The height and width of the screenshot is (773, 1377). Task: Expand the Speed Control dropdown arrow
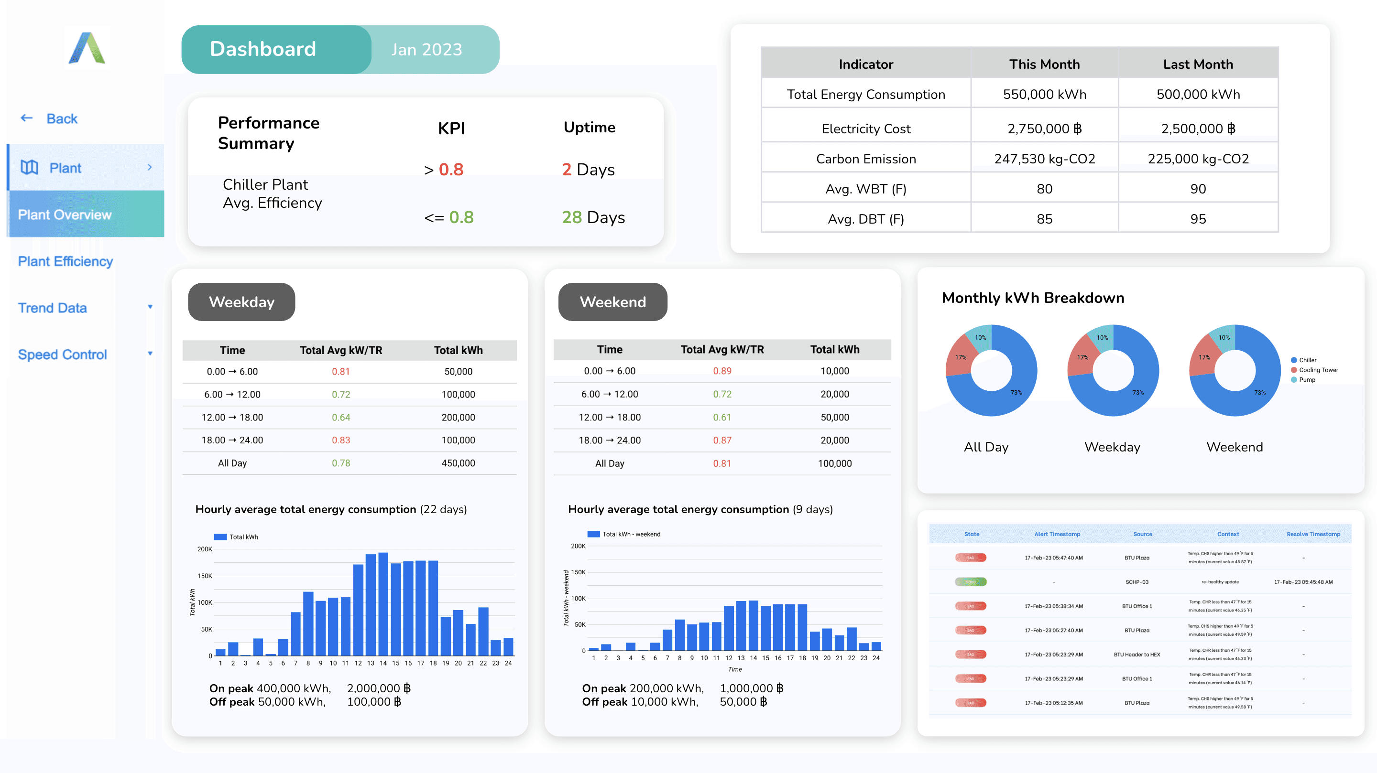pos(150,354)
